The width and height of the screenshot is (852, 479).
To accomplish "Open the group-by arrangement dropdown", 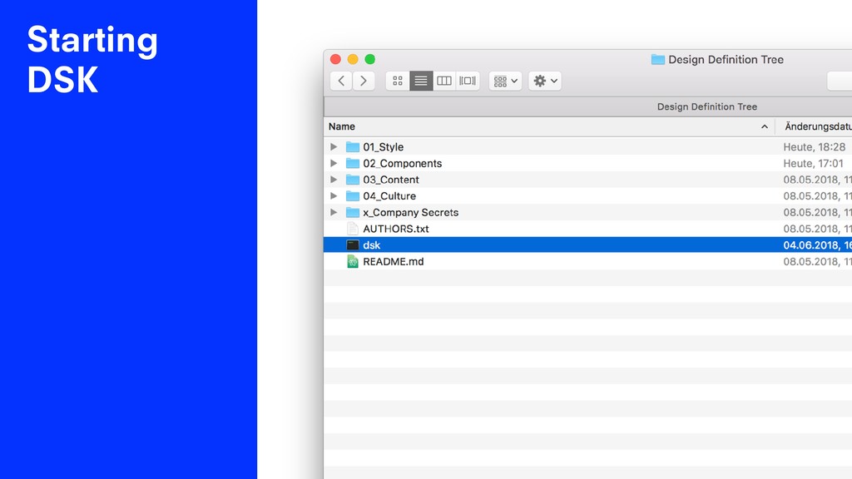I will pyautogui.click(x=505, y=81).
